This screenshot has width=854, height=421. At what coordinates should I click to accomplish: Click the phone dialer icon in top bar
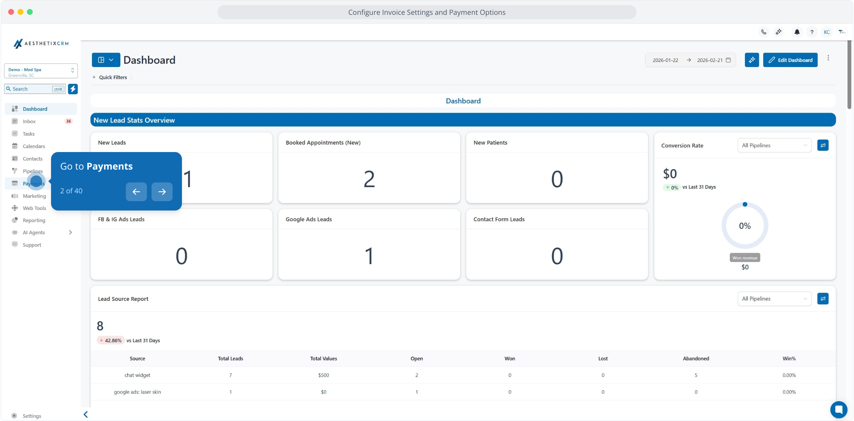coord(764,32)
